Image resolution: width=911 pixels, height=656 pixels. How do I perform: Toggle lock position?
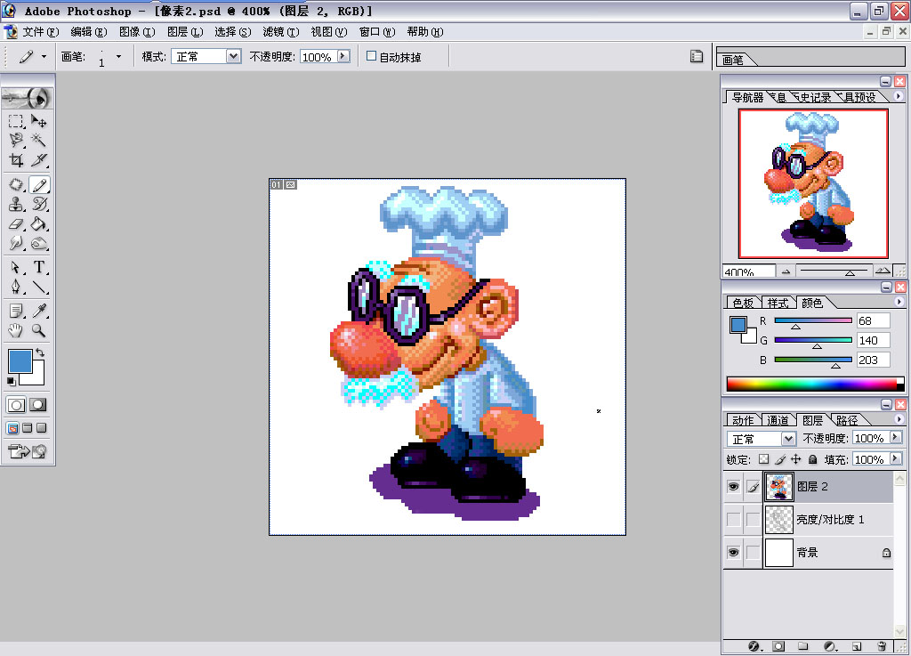(796, 459)
